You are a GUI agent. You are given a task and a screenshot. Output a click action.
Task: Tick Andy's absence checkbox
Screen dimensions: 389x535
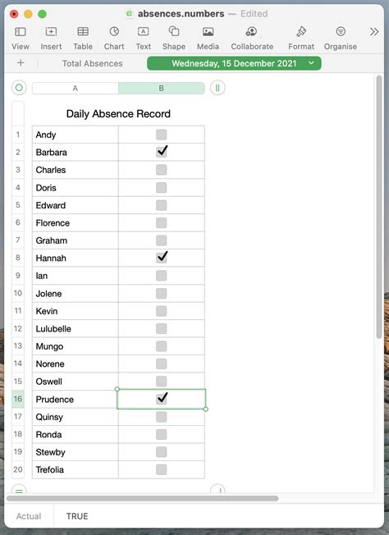162,135
